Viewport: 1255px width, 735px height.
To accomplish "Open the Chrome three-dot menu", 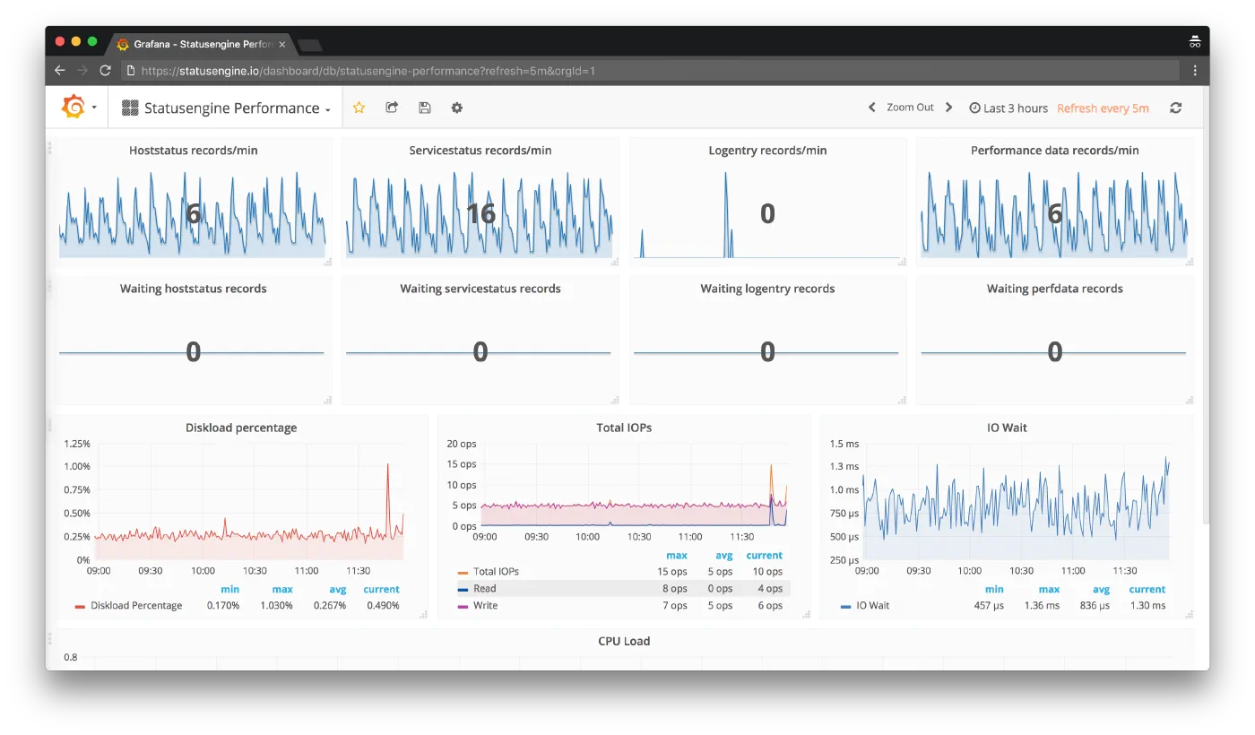I will (x=1195, y=70).
